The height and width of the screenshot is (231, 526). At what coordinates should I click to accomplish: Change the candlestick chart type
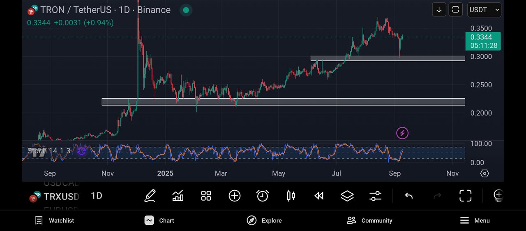pos(291,196)
